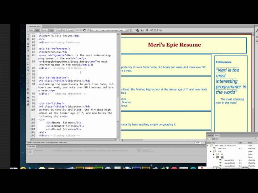Viewport: 258px width, 193px height.
Task: Click the code pane scroll-up arrow
Action: (x=118, y=35)
